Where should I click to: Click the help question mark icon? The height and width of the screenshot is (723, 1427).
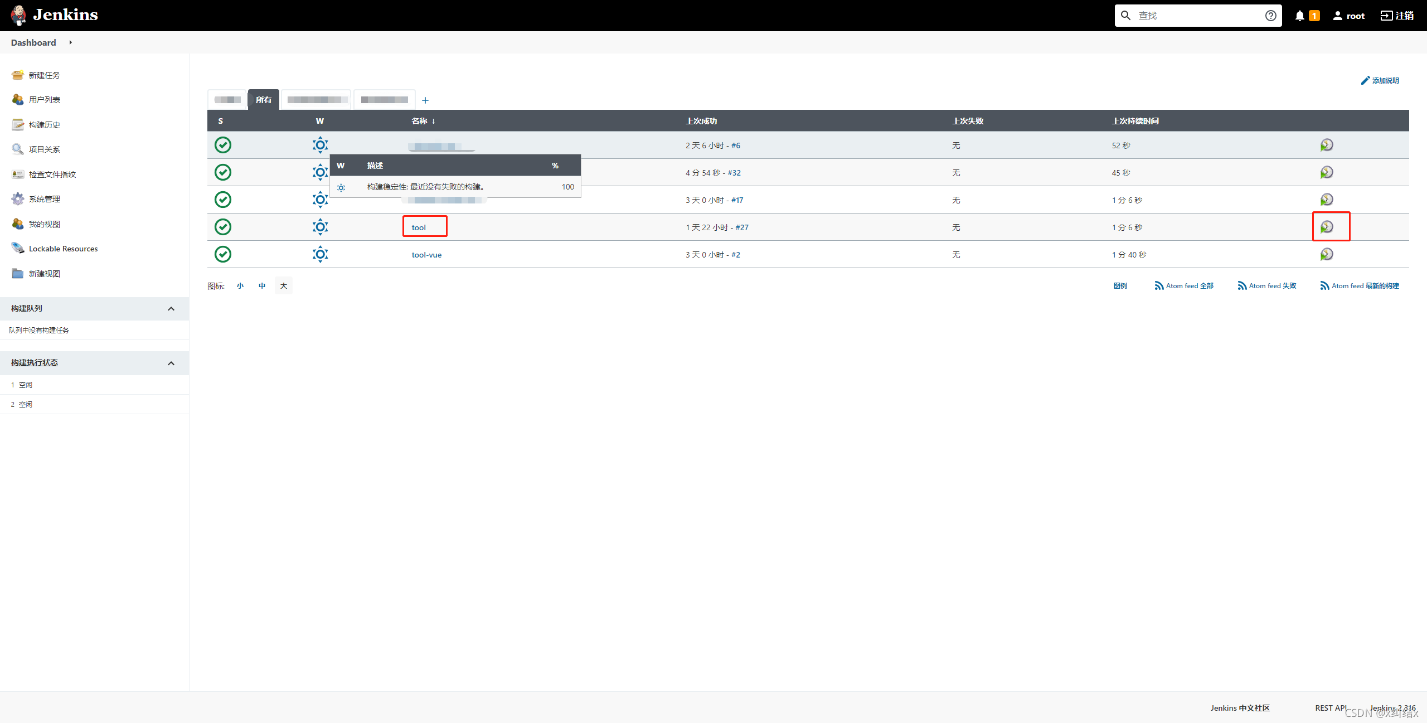click(x=1270, y=15)
